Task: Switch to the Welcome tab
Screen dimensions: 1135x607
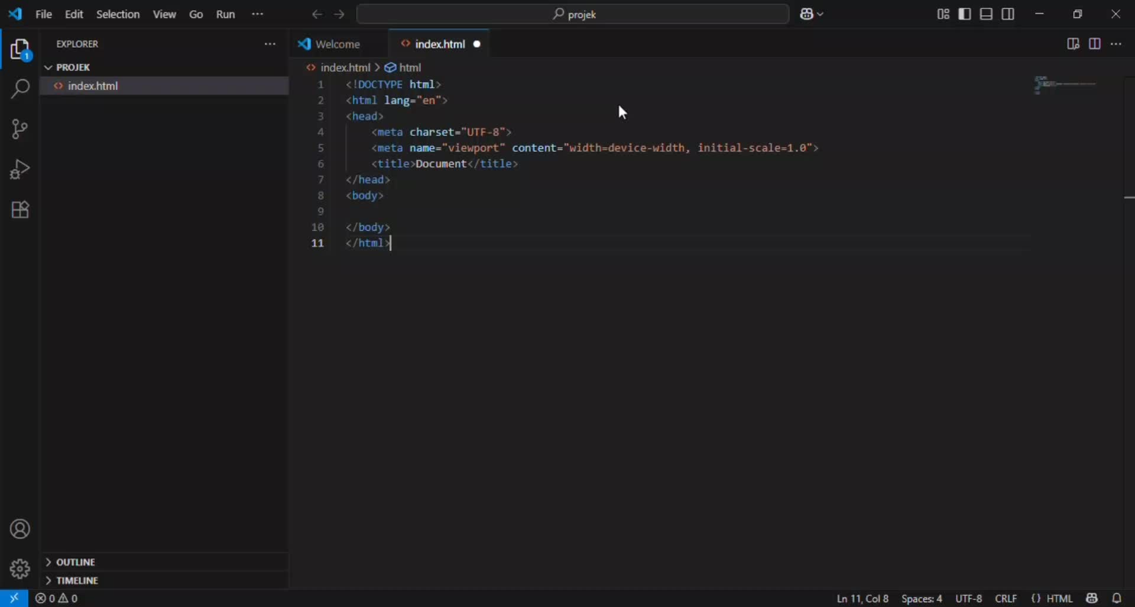Action: click(338, 44)
